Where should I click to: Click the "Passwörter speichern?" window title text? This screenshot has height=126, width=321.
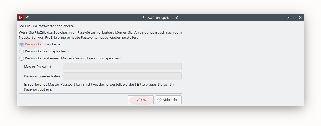click(160, 17)
